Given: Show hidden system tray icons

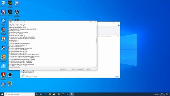Looking at the screenshot, I should 154,94.
